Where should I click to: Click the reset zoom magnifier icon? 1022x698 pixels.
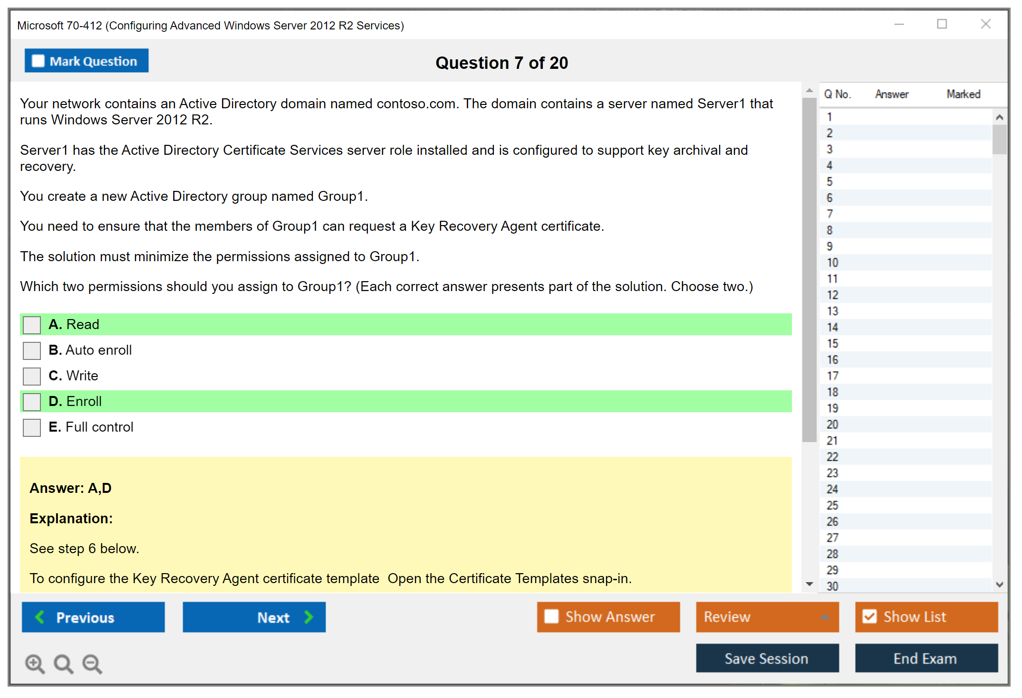(63, 663)
